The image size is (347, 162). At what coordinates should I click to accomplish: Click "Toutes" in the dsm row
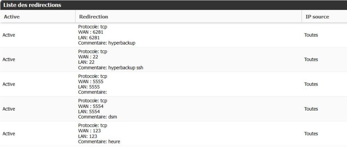(311, 109)
